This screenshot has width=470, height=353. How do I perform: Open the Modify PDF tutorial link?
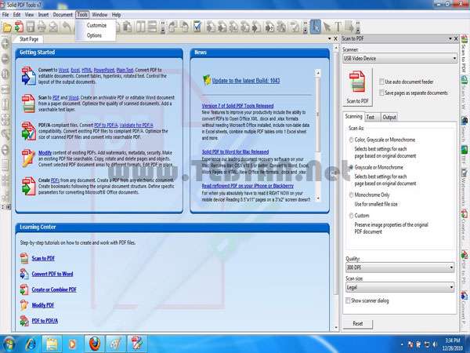[43, 305]
